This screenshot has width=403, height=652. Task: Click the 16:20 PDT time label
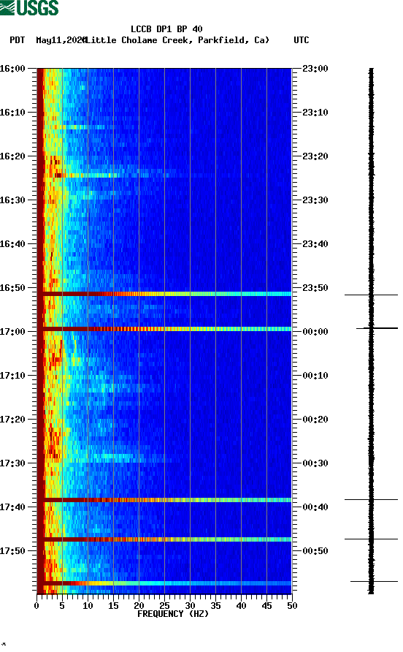tap(12, 156)
